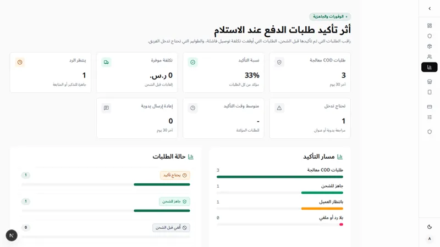Open the 'تحتاج تدخل' card with warning icon
440x247 pixels.
click(x=310, y=118)
